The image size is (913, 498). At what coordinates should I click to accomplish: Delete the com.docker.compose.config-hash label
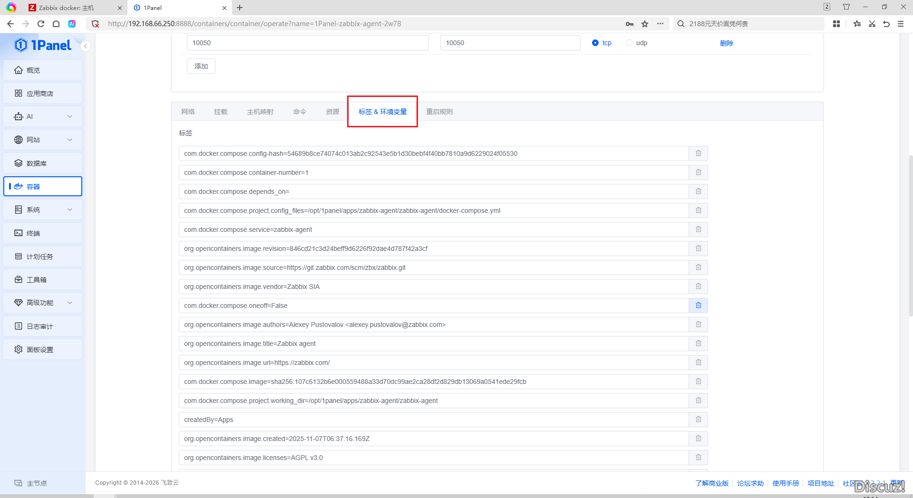[x=698, y=153]
